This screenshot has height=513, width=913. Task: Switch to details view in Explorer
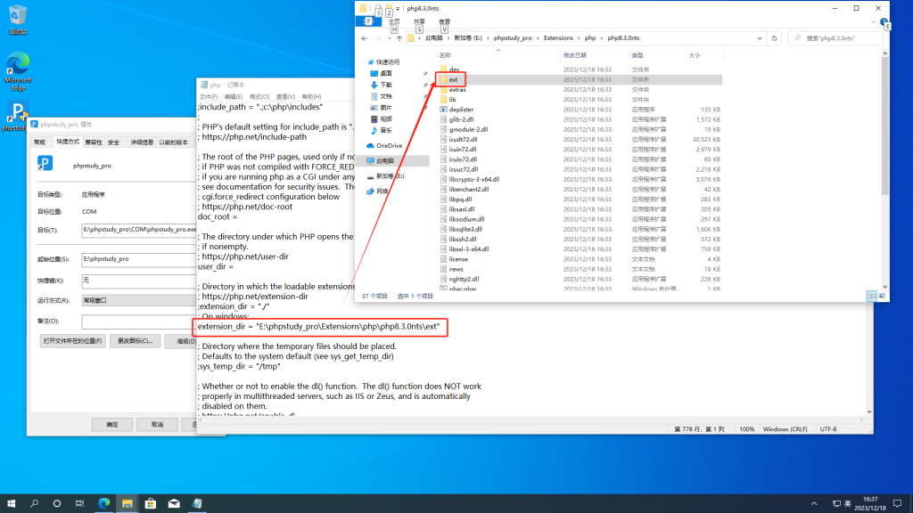872,296
